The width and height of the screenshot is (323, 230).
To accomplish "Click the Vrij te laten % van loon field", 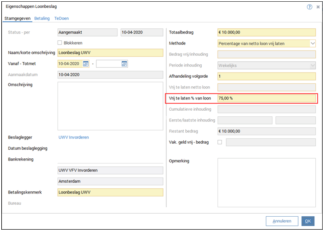I will (x=267, y=98).
